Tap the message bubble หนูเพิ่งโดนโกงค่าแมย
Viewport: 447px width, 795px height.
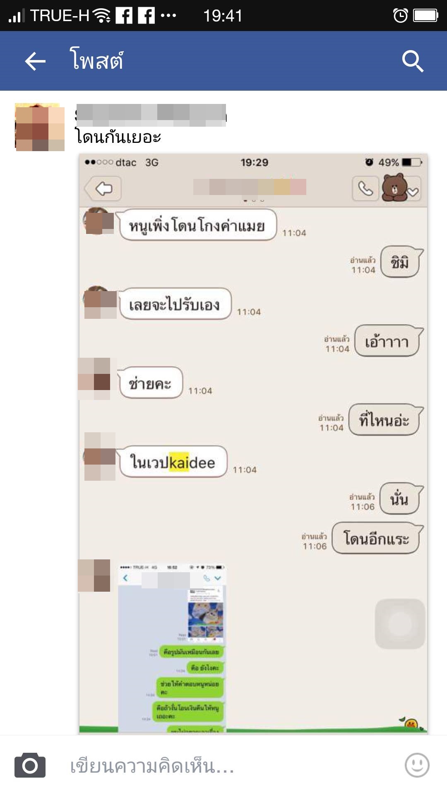click(x=198, y=225)
